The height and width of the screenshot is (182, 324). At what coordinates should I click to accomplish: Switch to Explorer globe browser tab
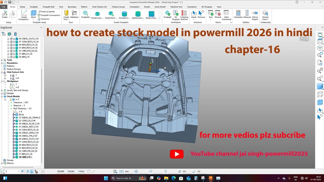click(x=9, y=34)
